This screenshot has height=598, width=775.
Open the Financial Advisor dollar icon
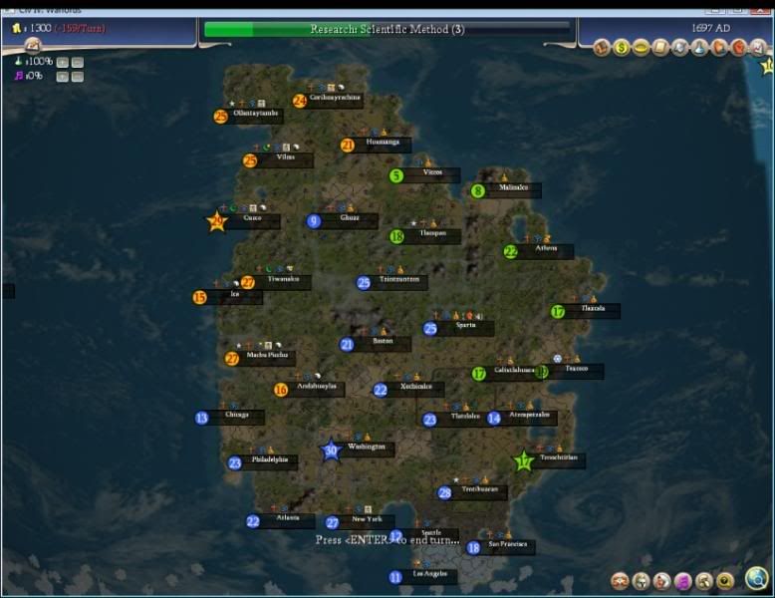[x=622, y=48]
